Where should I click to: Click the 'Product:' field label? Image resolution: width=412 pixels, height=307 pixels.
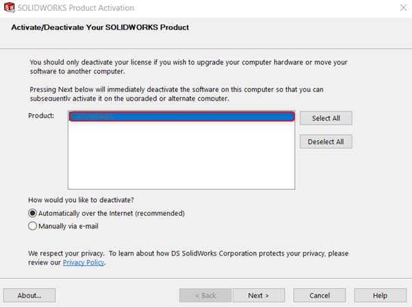click(41, 116)
